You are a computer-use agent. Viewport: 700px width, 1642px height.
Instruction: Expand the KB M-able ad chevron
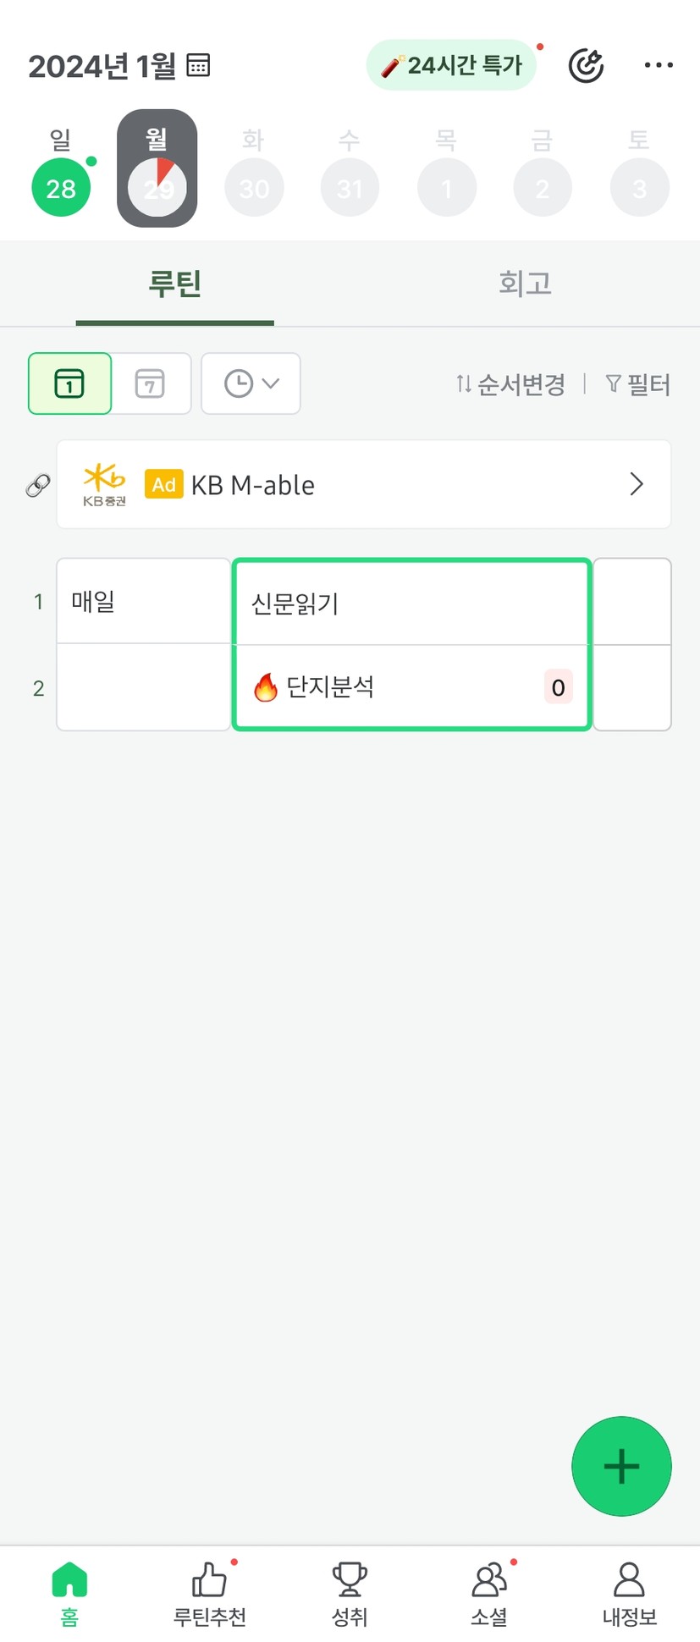[x=637, y=484]
